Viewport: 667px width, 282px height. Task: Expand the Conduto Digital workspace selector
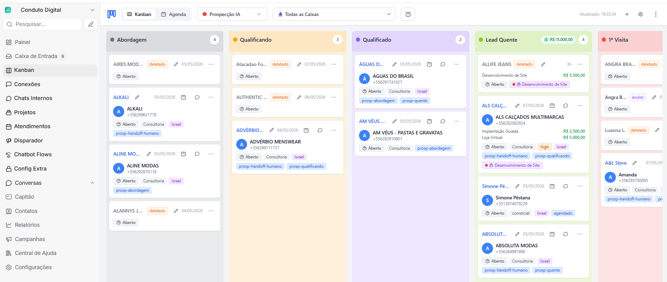[50, 10]
